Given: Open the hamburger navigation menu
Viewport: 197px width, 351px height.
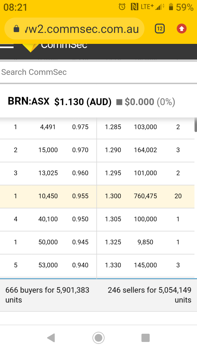Looking at the screenshot, I should 7,46.
